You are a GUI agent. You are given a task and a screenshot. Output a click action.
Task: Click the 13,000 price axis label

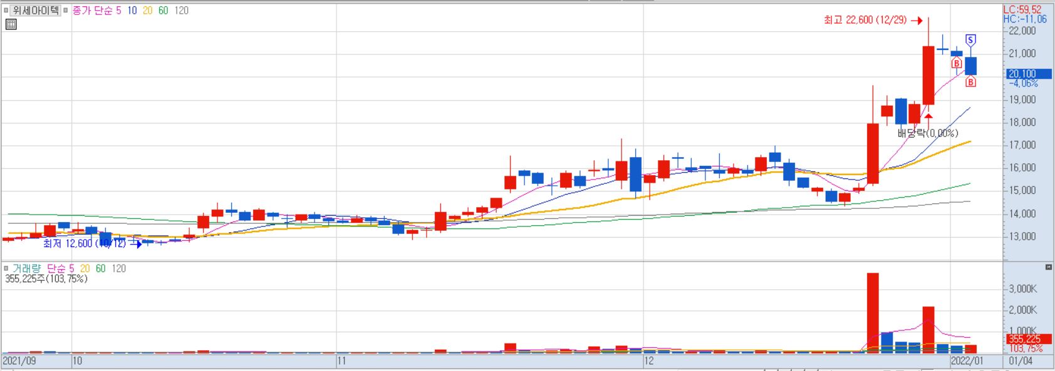(1022, 236)
